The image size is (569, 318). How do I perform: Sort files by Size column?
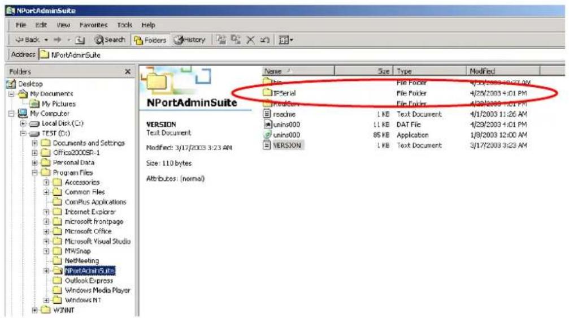point(364,71)
